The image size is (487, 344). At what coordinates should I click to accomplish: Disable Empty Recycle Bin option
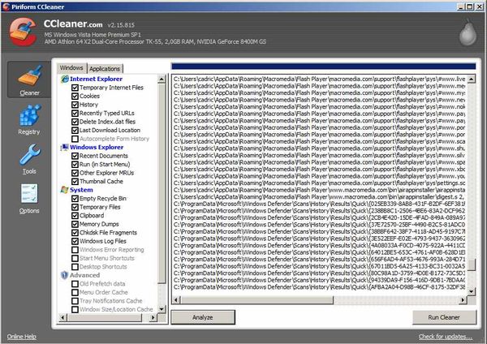[x=75, y=198]
